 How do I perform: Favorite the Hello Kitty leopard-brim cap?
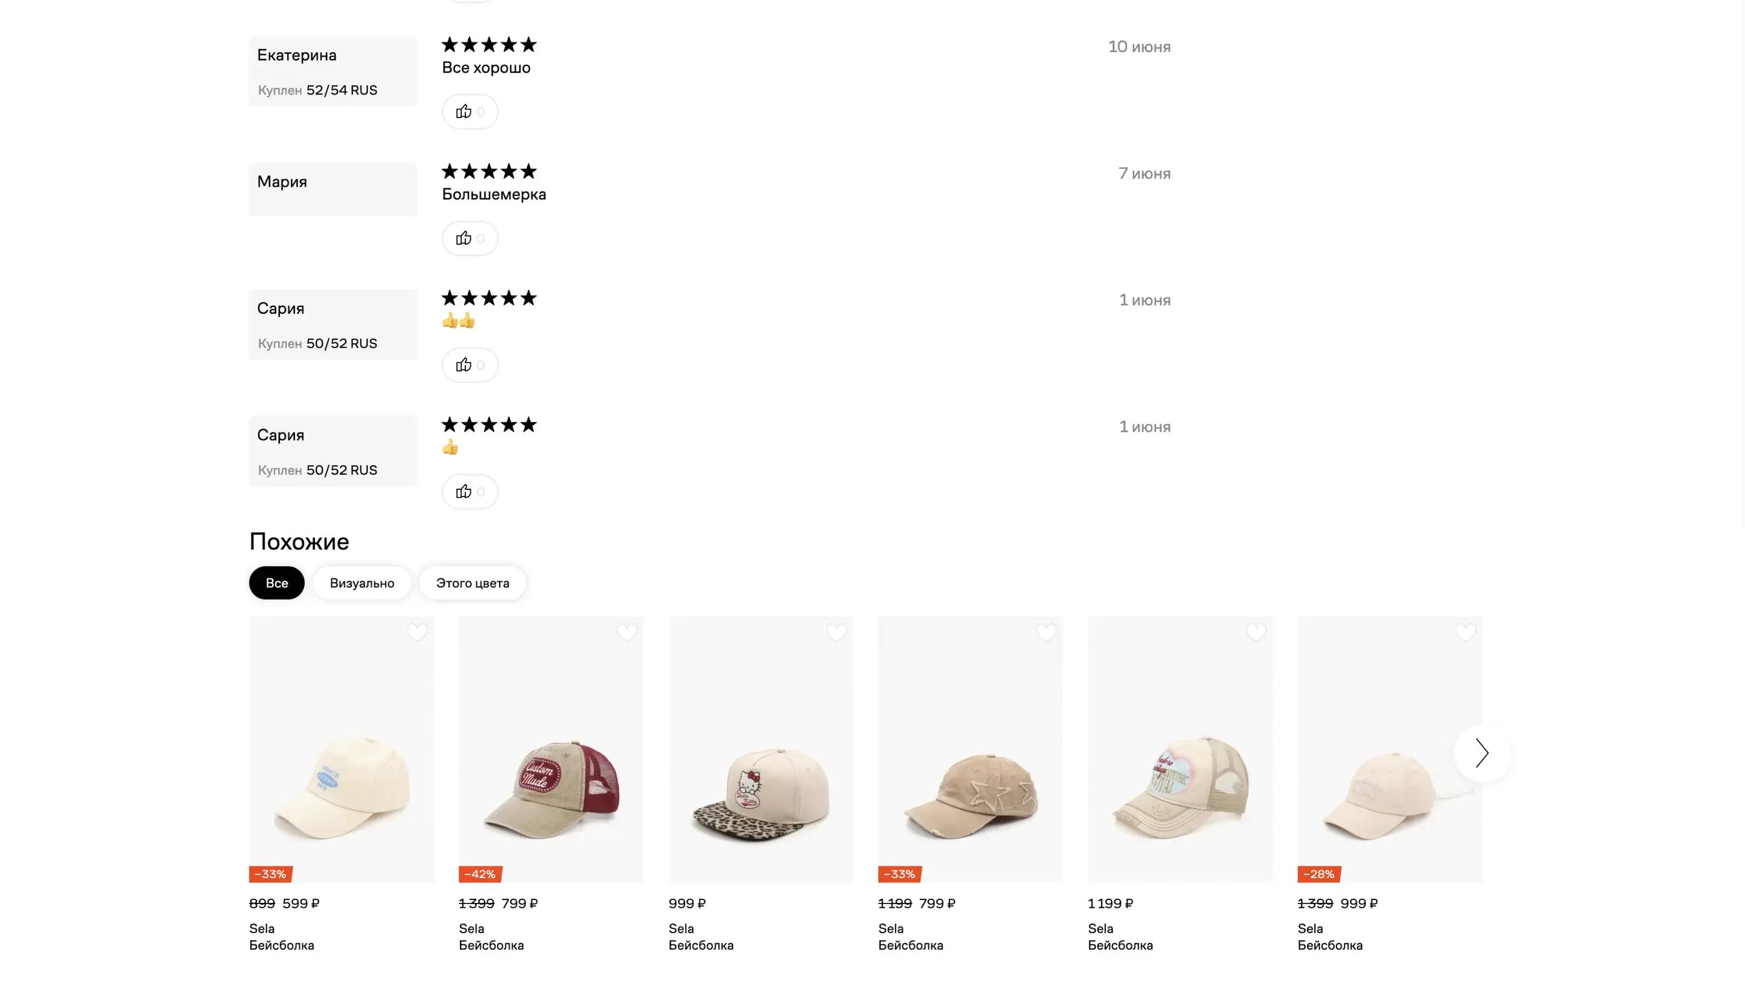tap(837, 632)
